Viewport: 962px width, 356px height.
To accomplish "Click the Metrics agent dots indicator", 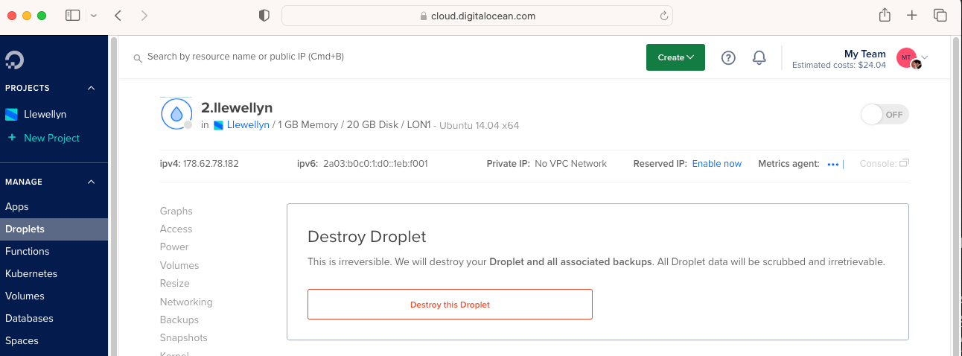I will click(x=833, y=164).
